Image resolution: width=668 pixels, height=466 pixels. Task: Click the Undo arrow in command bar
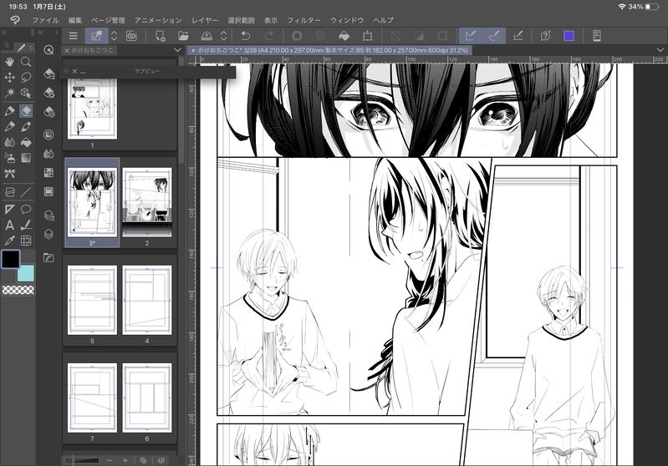[x=246, y=36]
